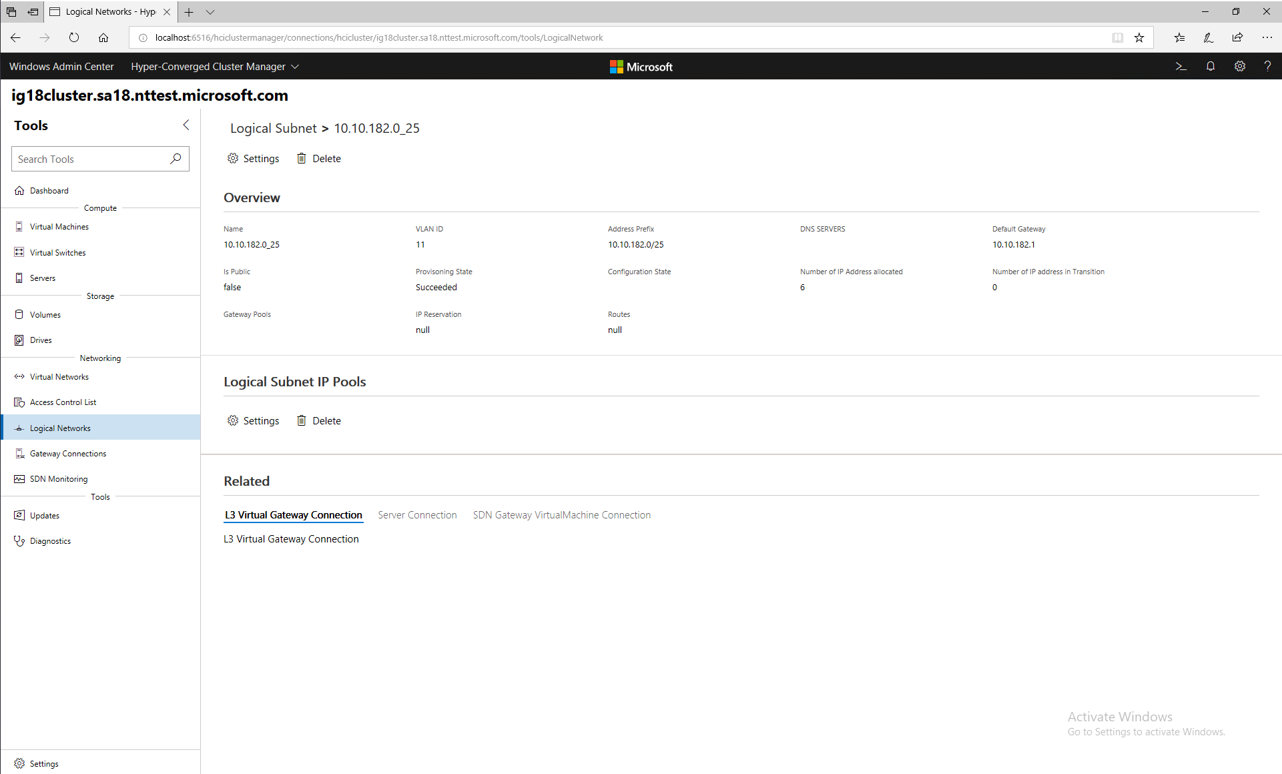Click the browser refresh button
1282x774 pixels.
pos(74,37)
